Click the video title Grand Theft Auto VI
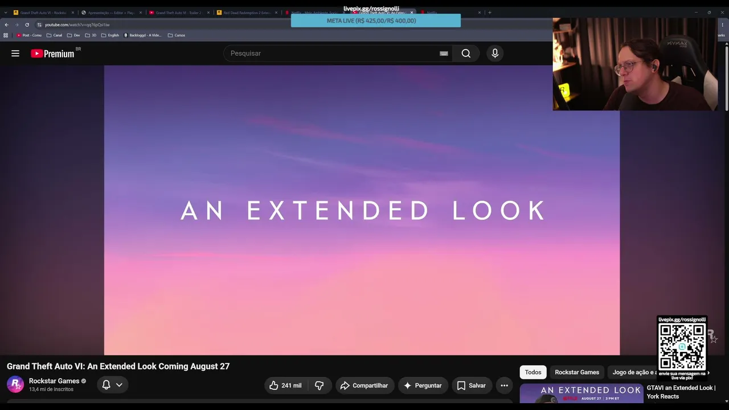The image size is (729, 410). 118,367
